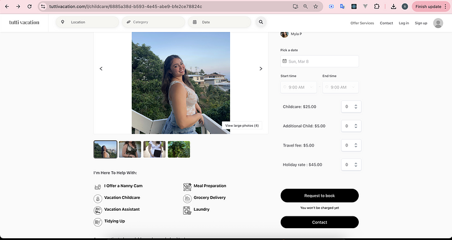Bookmark this page with the star icon
Image resolution: width=452 pixels, height=240 pixels.
click(315, 6)
